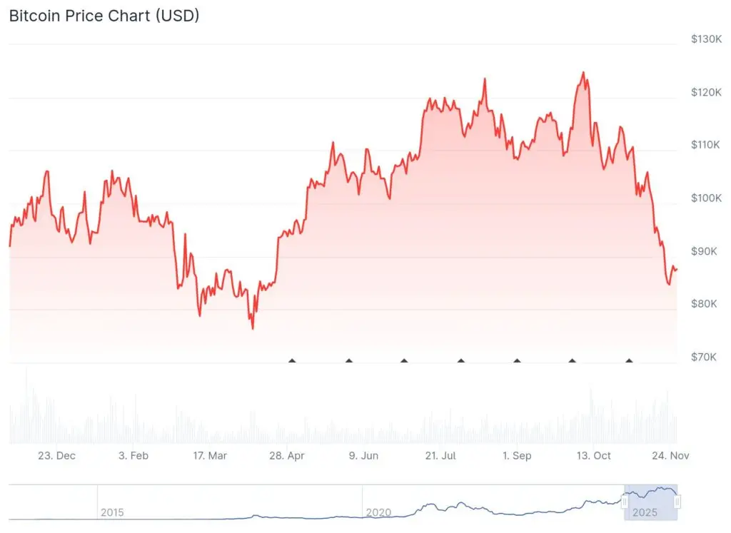
Task: Click the second diamond marker near 9. Jun
Action: tap(348, 360)
